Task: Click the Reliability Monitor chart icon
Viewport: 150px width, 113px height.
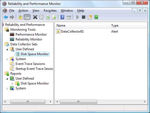Action: [x=12, y=39]
